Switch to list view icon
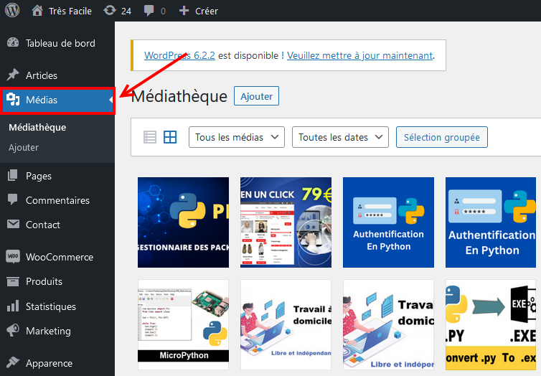 tap(150, 137)
